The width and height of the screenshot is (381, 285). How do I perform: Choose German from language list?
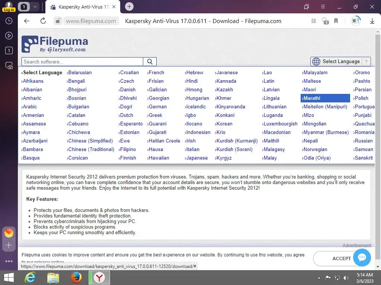pyautogui.click(x=157, y=107)
